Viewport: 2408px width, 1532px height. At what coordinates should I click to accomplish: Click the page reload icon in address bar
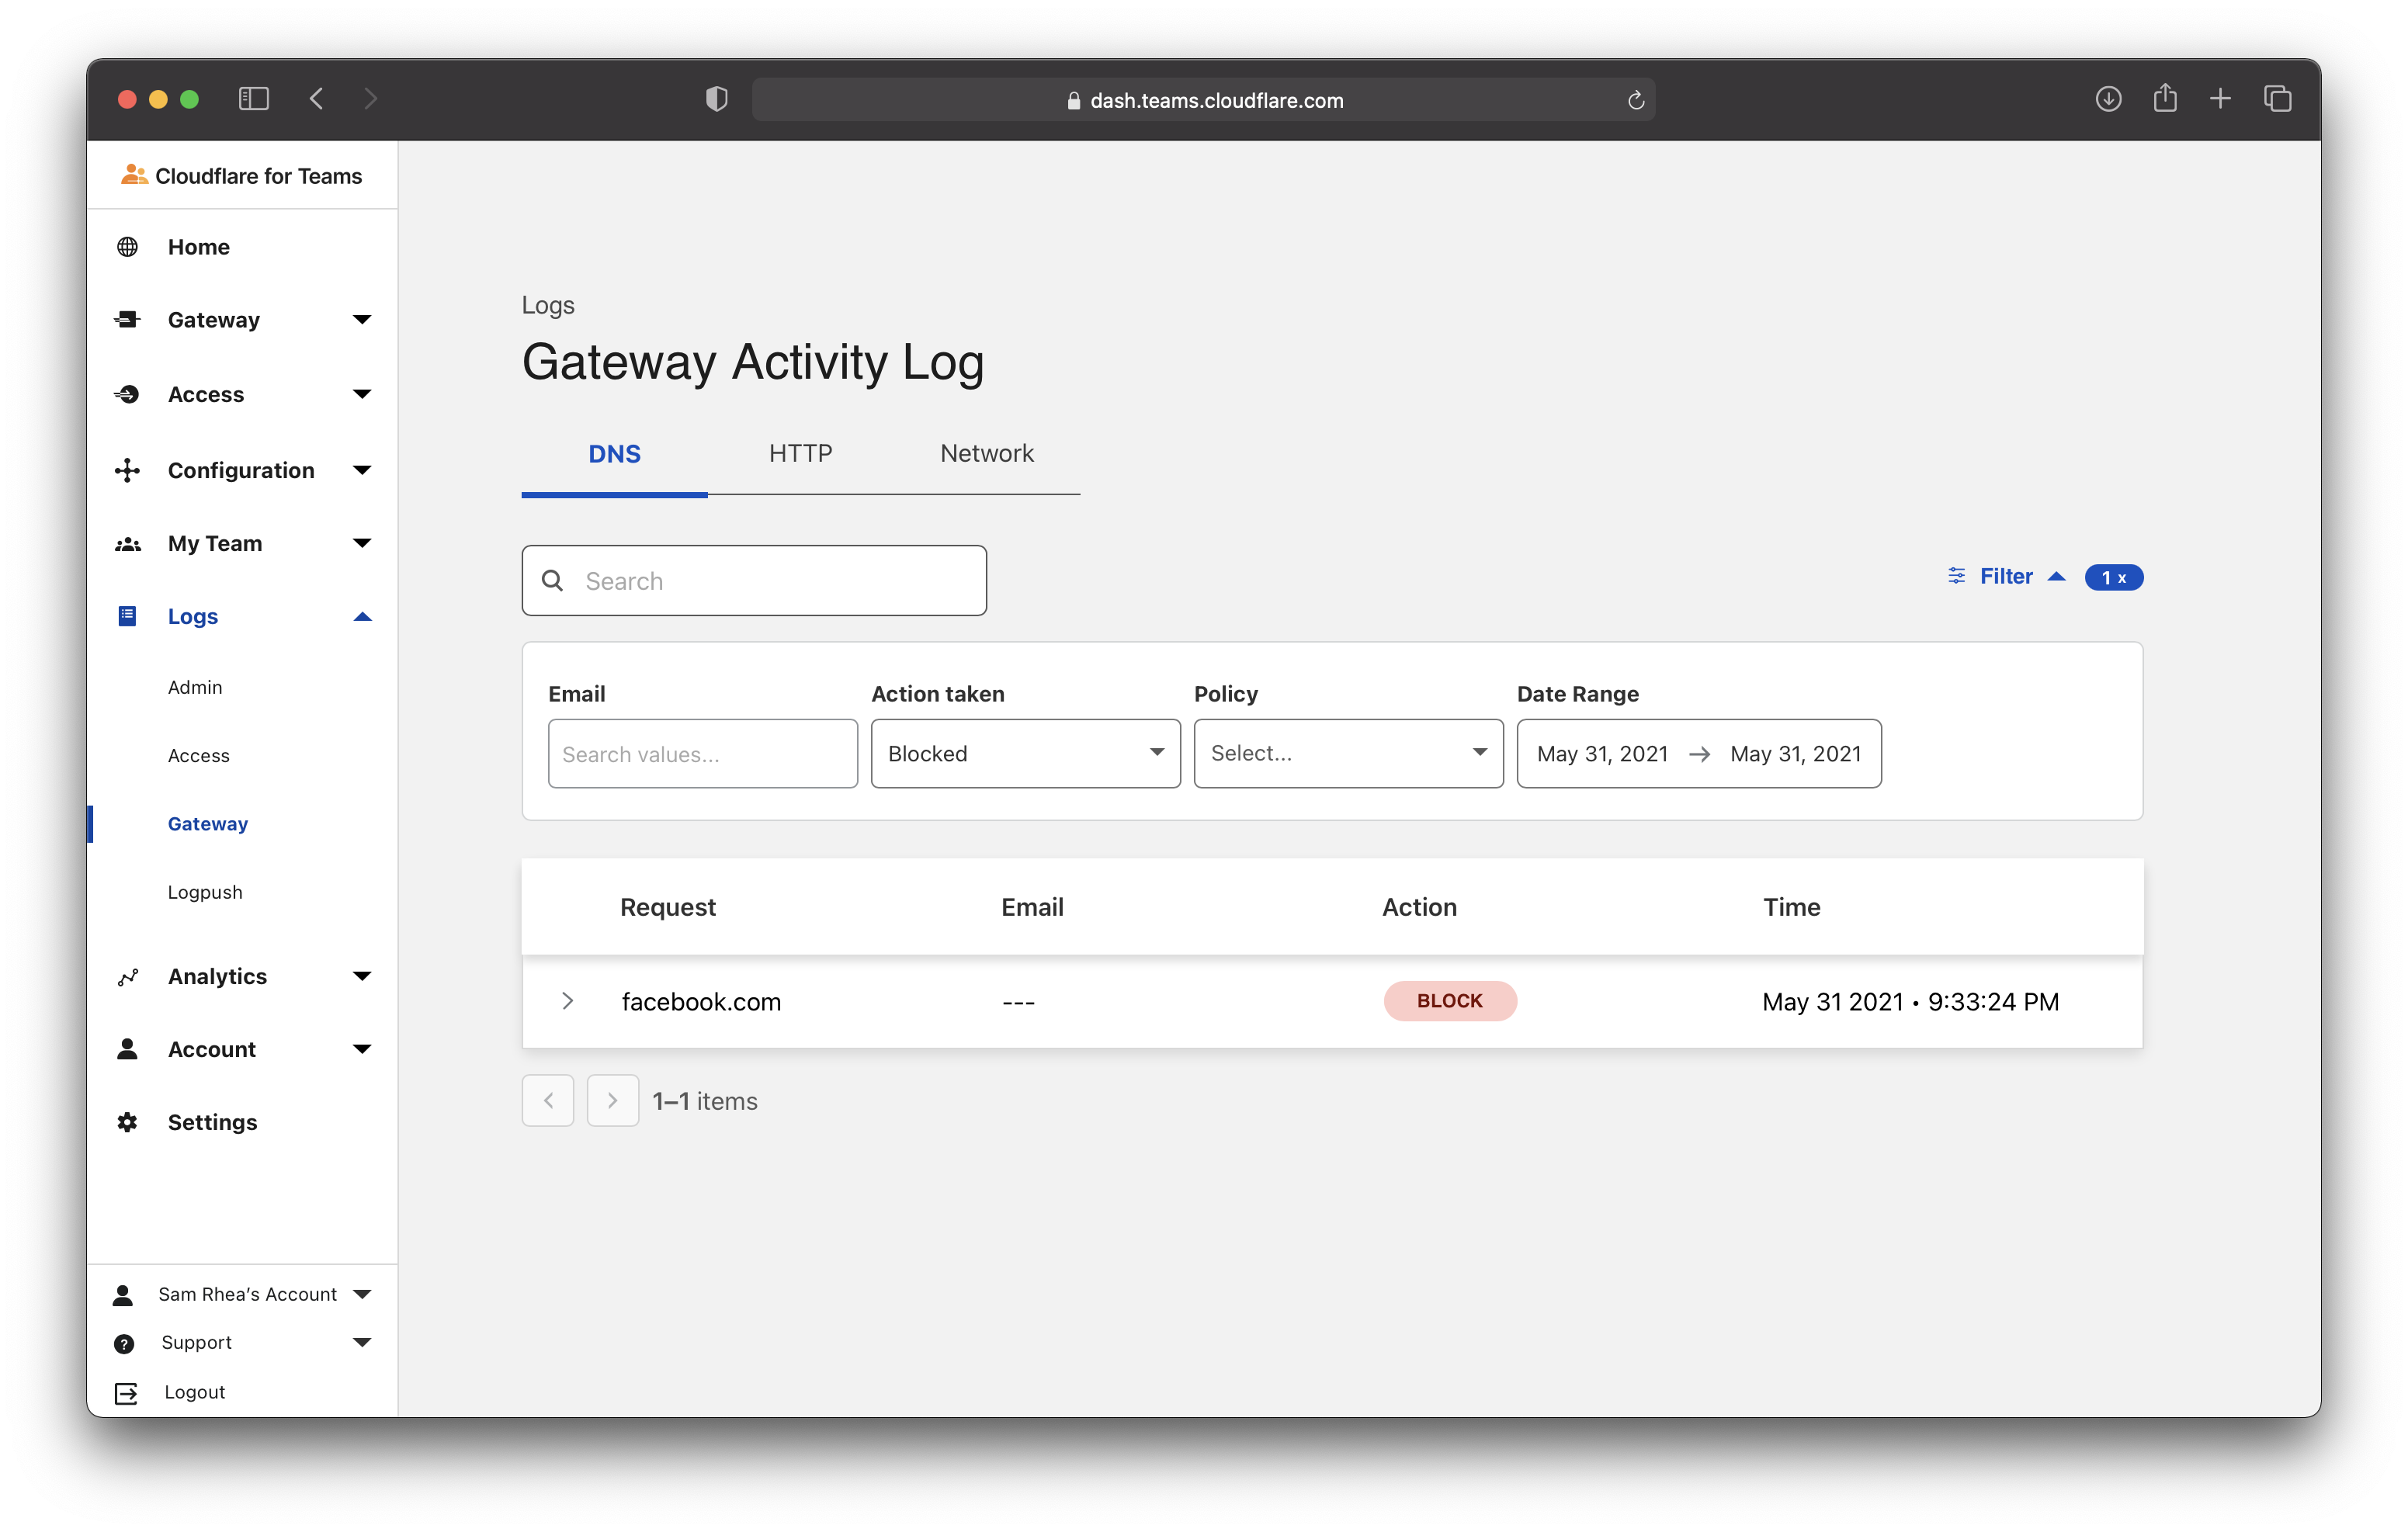click(x=1636, y=100)
